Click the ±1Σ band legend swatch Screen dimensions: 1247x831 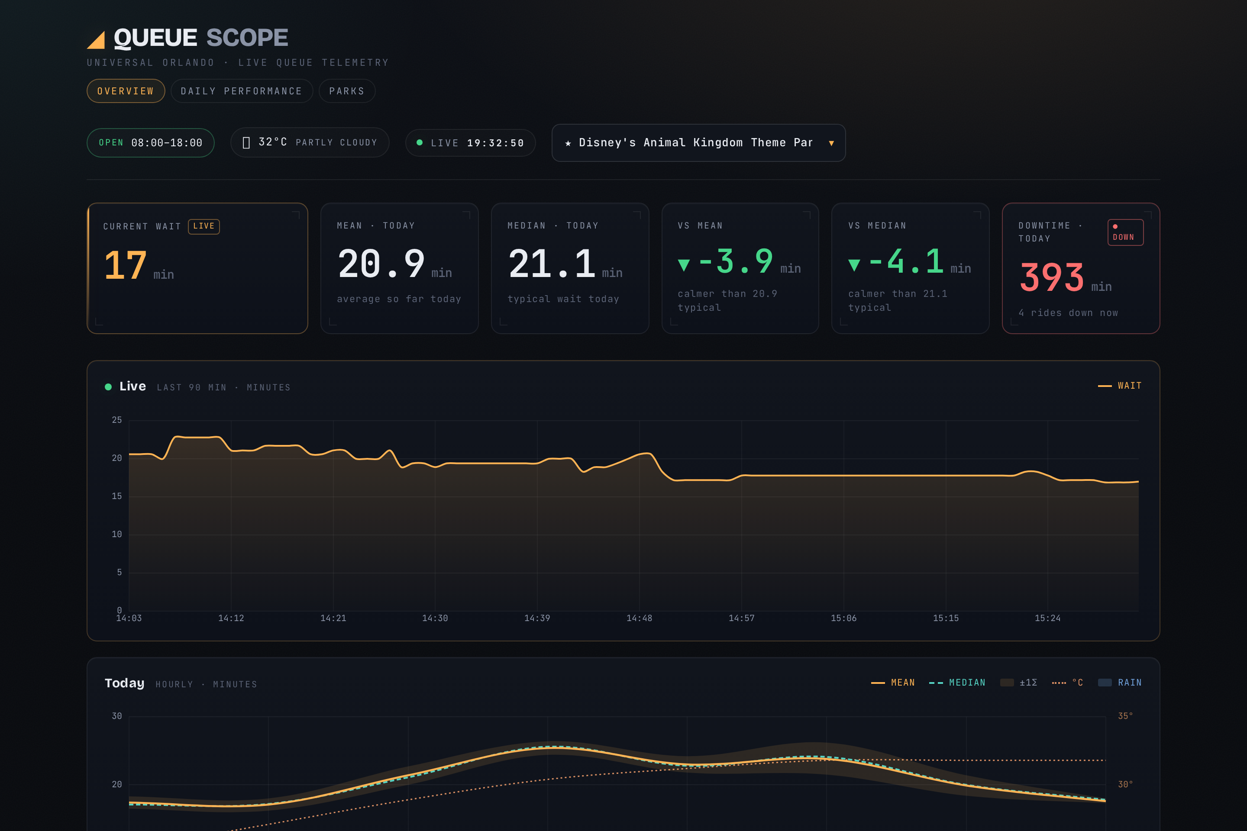[1006, 683]
